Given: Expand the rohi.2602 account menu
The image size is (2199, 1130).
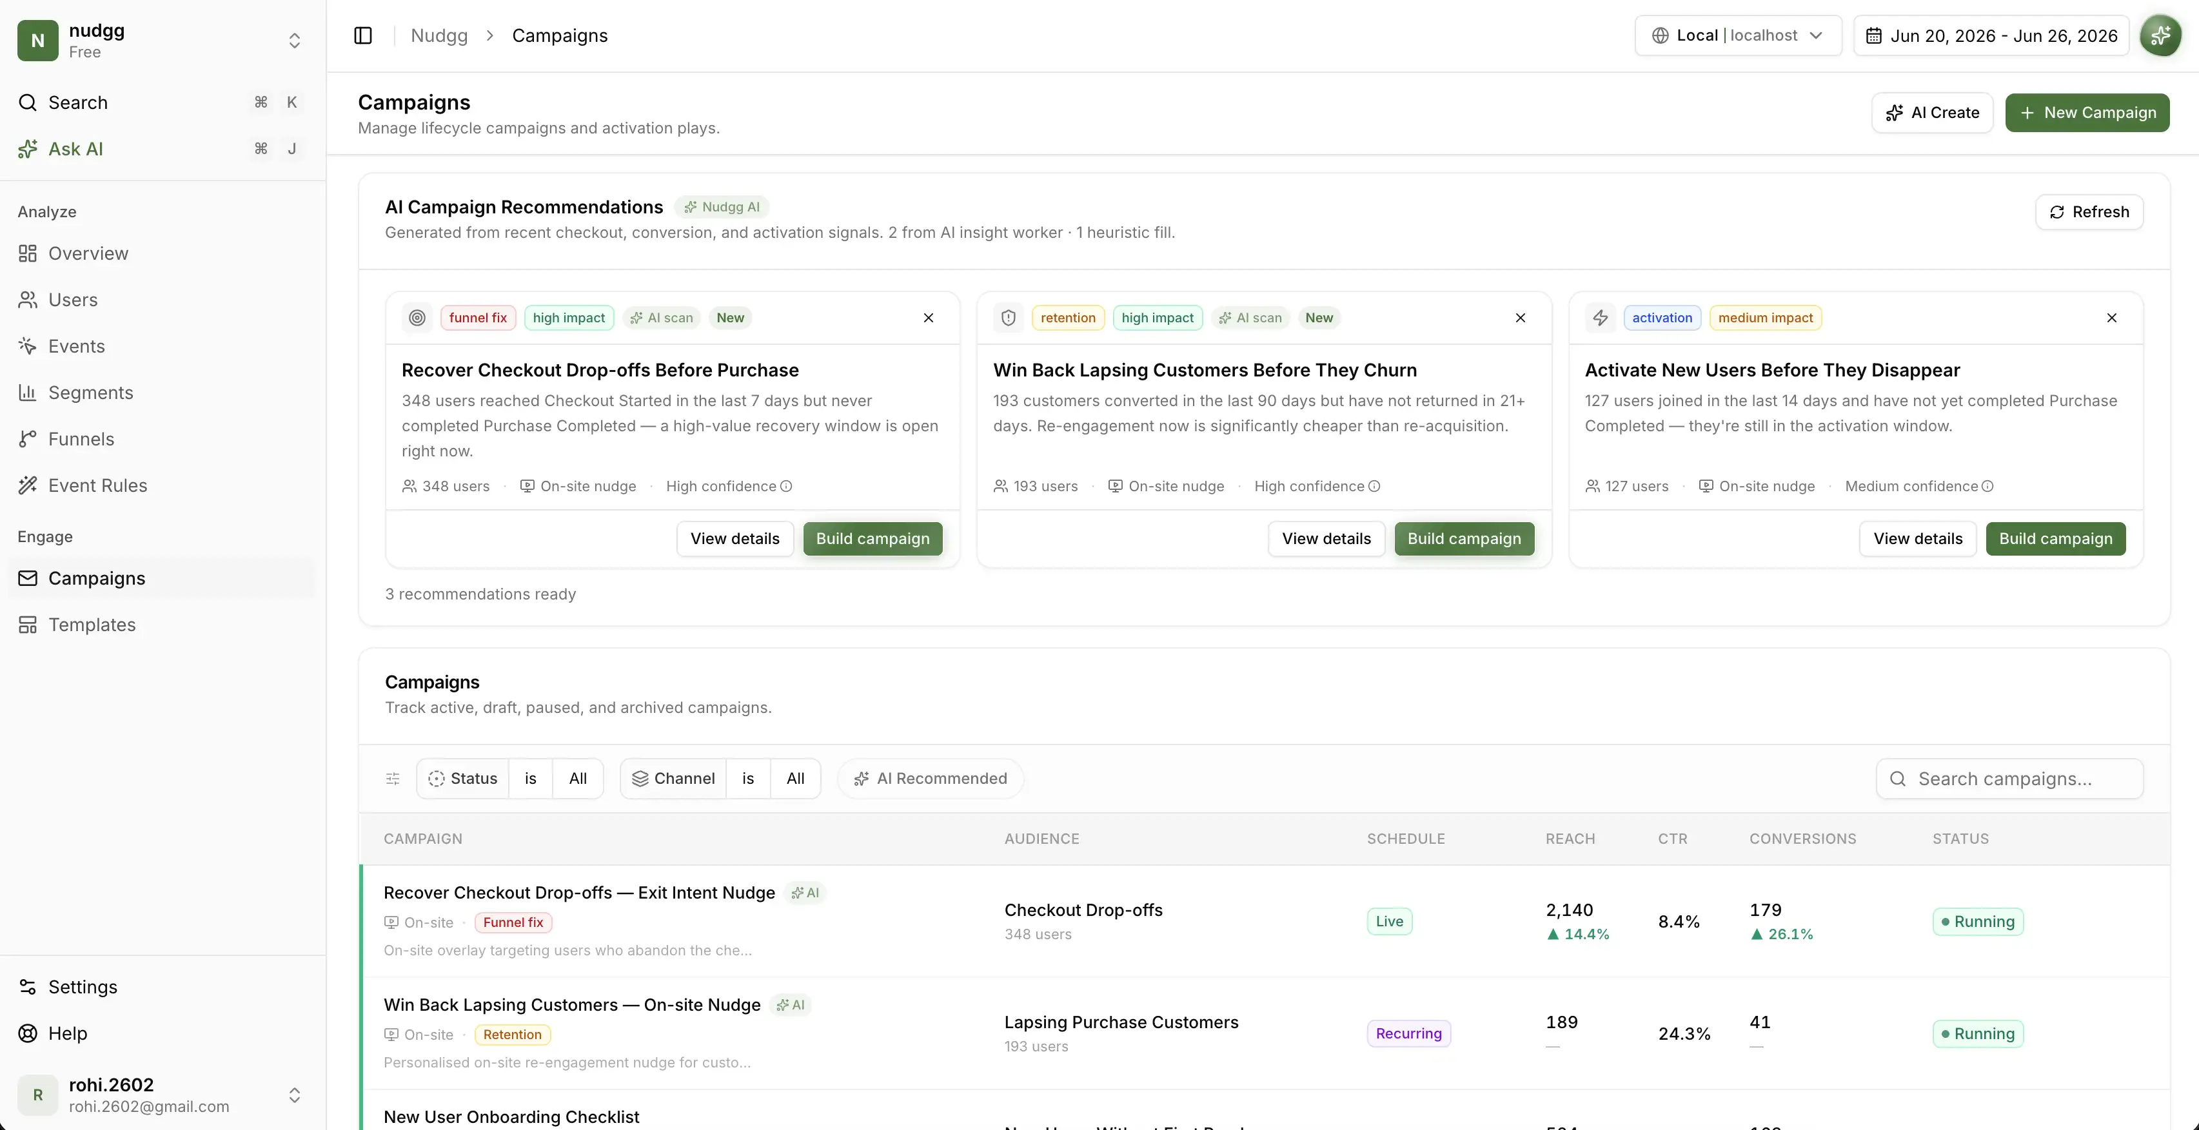Looking at the screenshot, I should pyautogui.click(x=293, y=1095).
